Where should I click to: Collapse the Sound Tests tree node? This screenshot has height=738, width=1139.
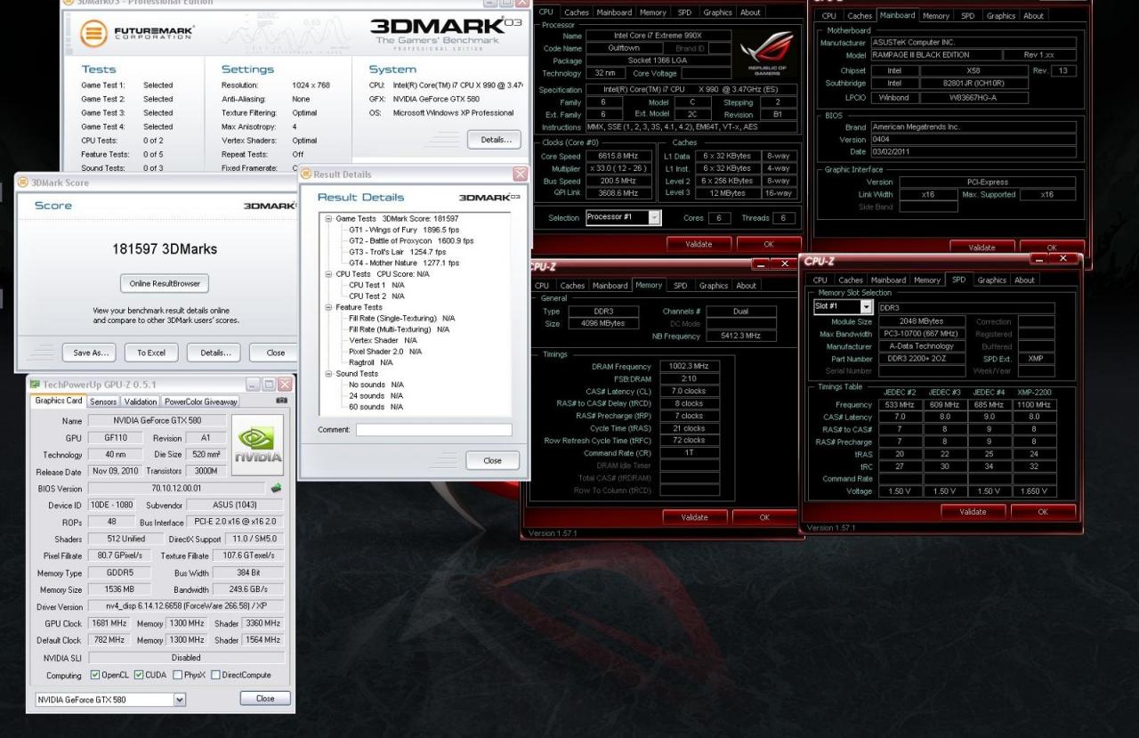(327, 374)
